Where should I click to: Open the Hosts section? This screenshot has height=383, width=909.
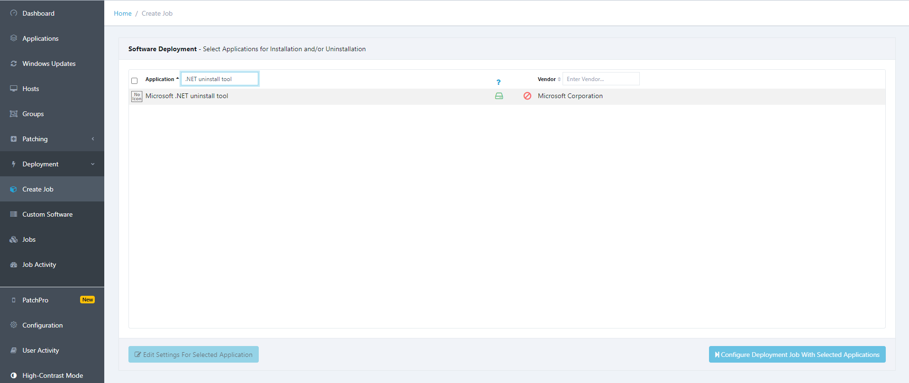[31, 89]
